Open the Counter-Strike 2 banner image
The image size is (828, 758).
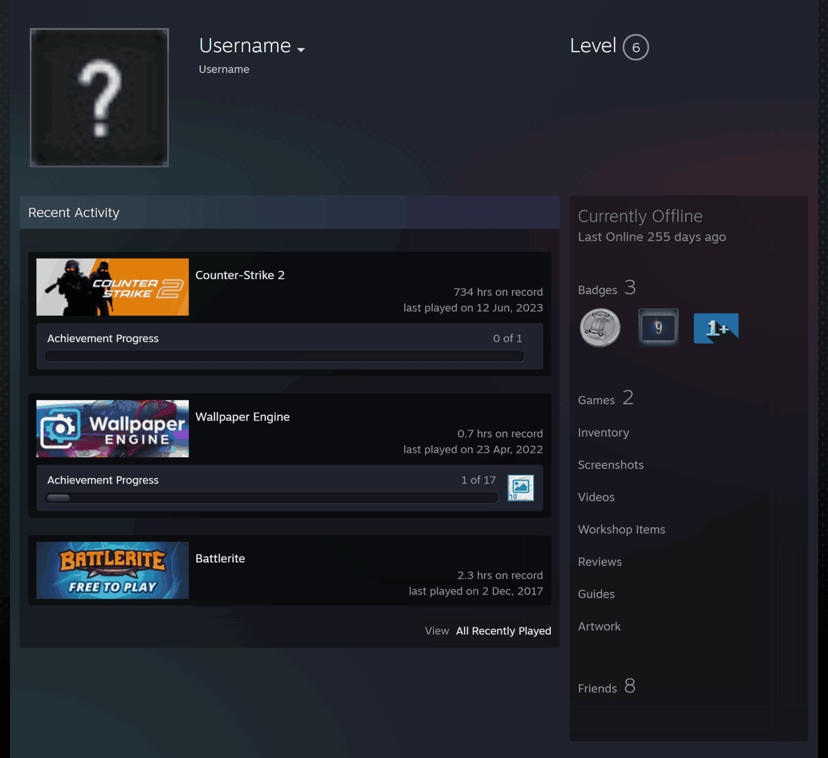coord(113,287)
